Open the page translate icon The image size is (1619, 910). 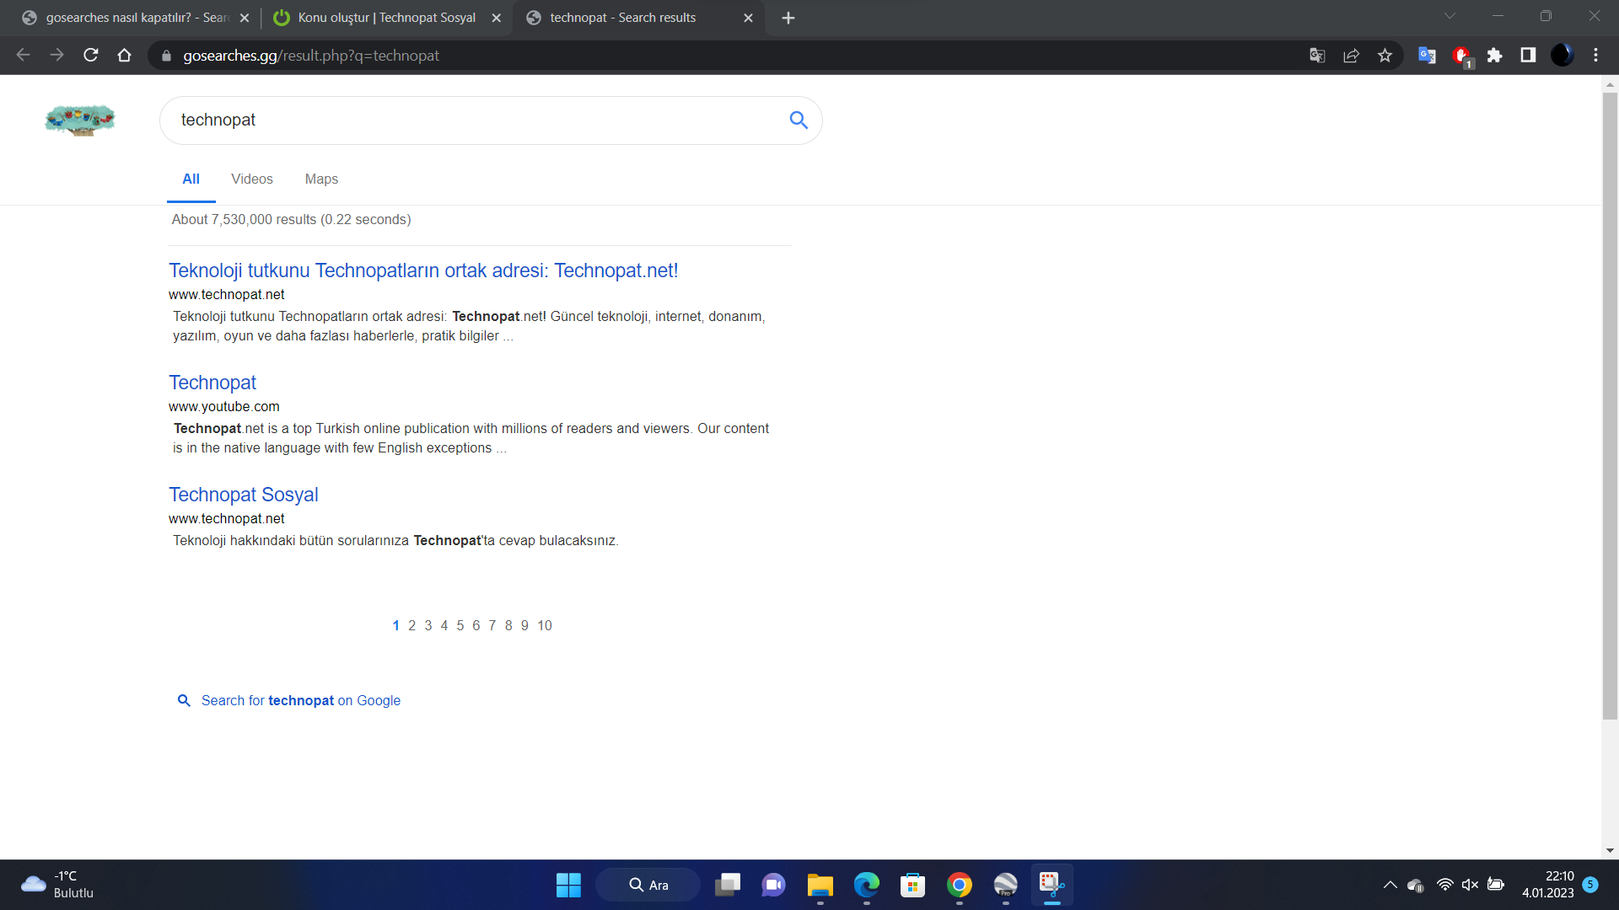[1317, 56]
